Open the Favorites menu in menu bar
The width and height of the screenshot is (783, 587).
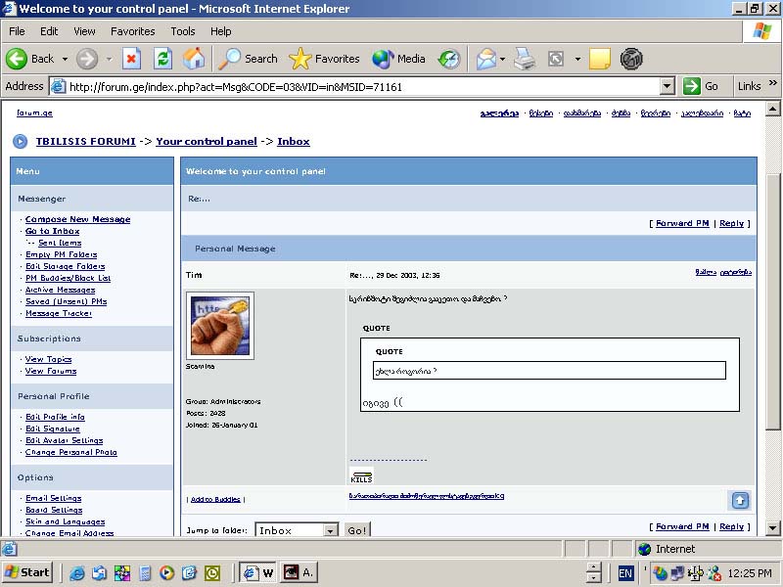click(x=132, y=31)
